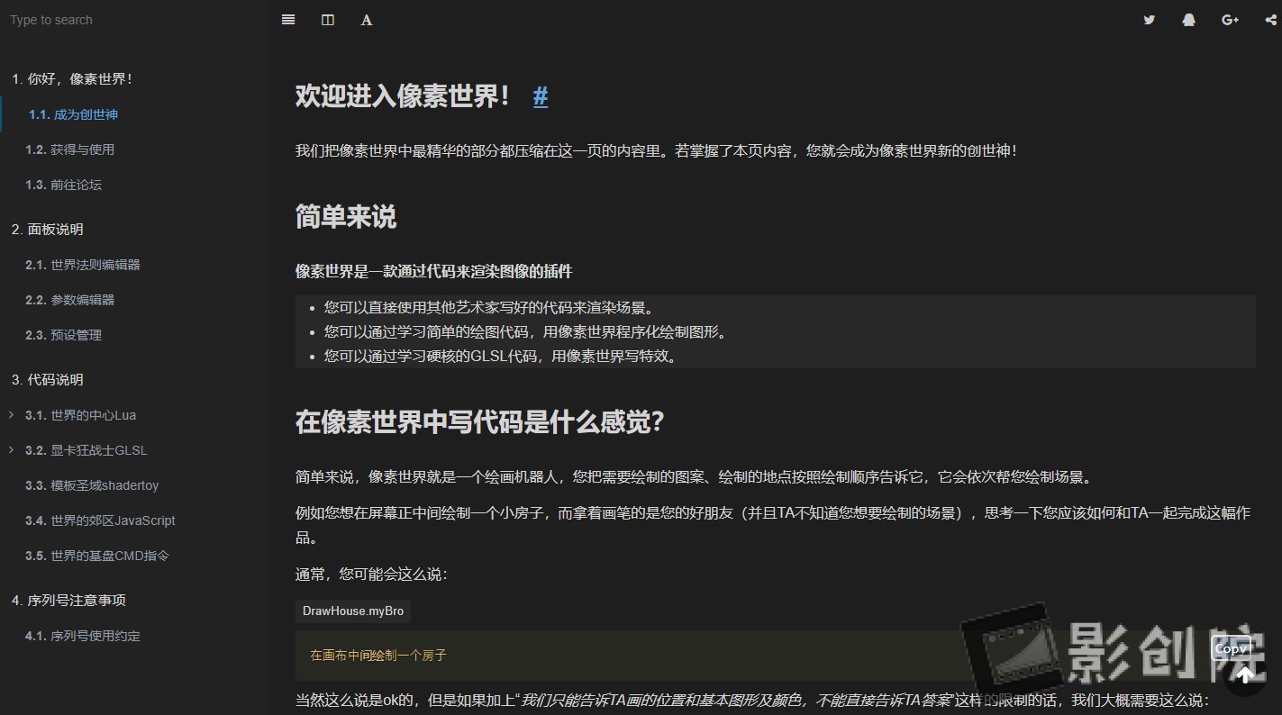Open 2.1 世界法则编辑器 page

[x=83, y=265]
